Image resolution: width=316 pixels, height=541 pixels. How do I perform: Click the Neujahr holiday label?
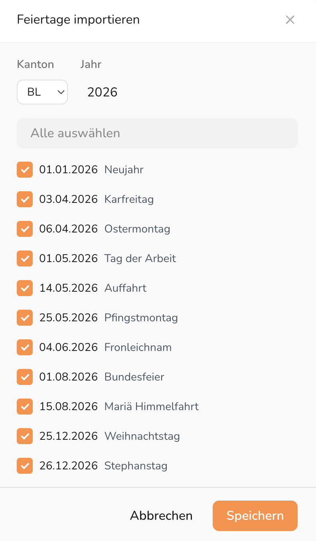[124, 170]
